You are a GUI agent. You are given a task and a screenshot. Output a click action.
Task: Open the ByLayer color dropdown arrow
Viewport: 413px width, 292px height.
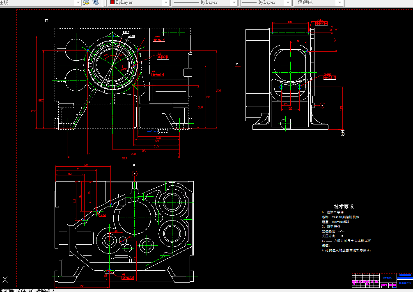tap(166, 2)
